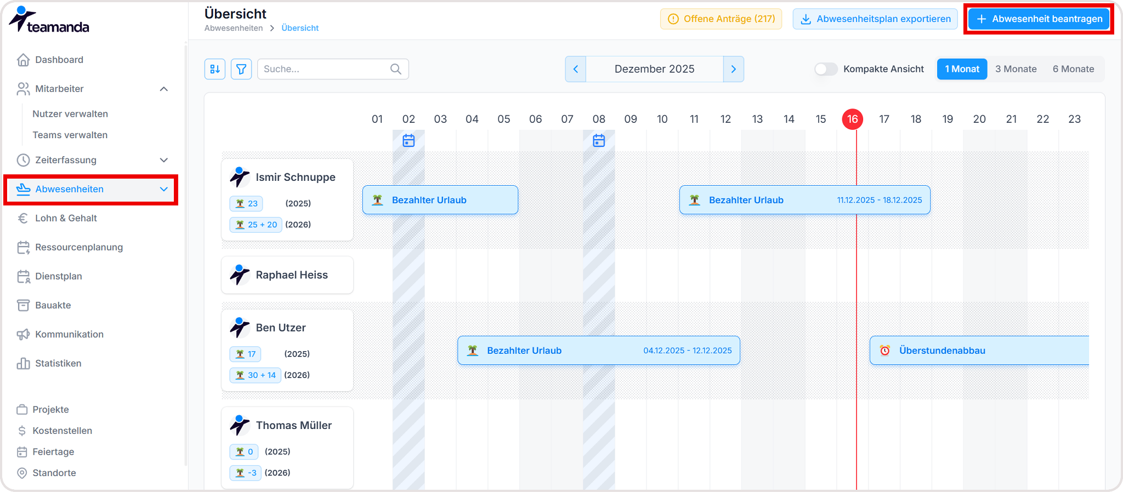The image size is (1123, 492).
Task: Click the sort order icon button
Action: [x=215, y=69]
